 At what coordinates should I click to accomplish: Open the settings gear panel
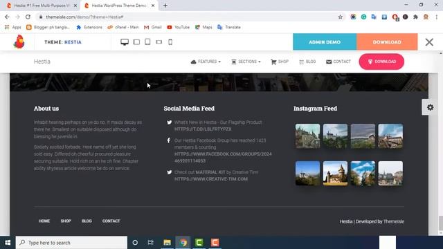tap(431, 107)
